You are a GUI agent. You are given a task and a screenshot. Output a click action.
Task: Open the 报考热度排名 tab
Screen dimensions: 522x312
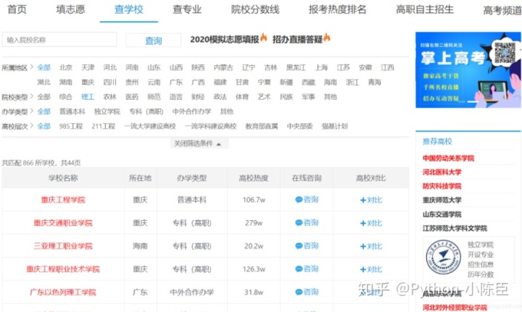(337, 9)
